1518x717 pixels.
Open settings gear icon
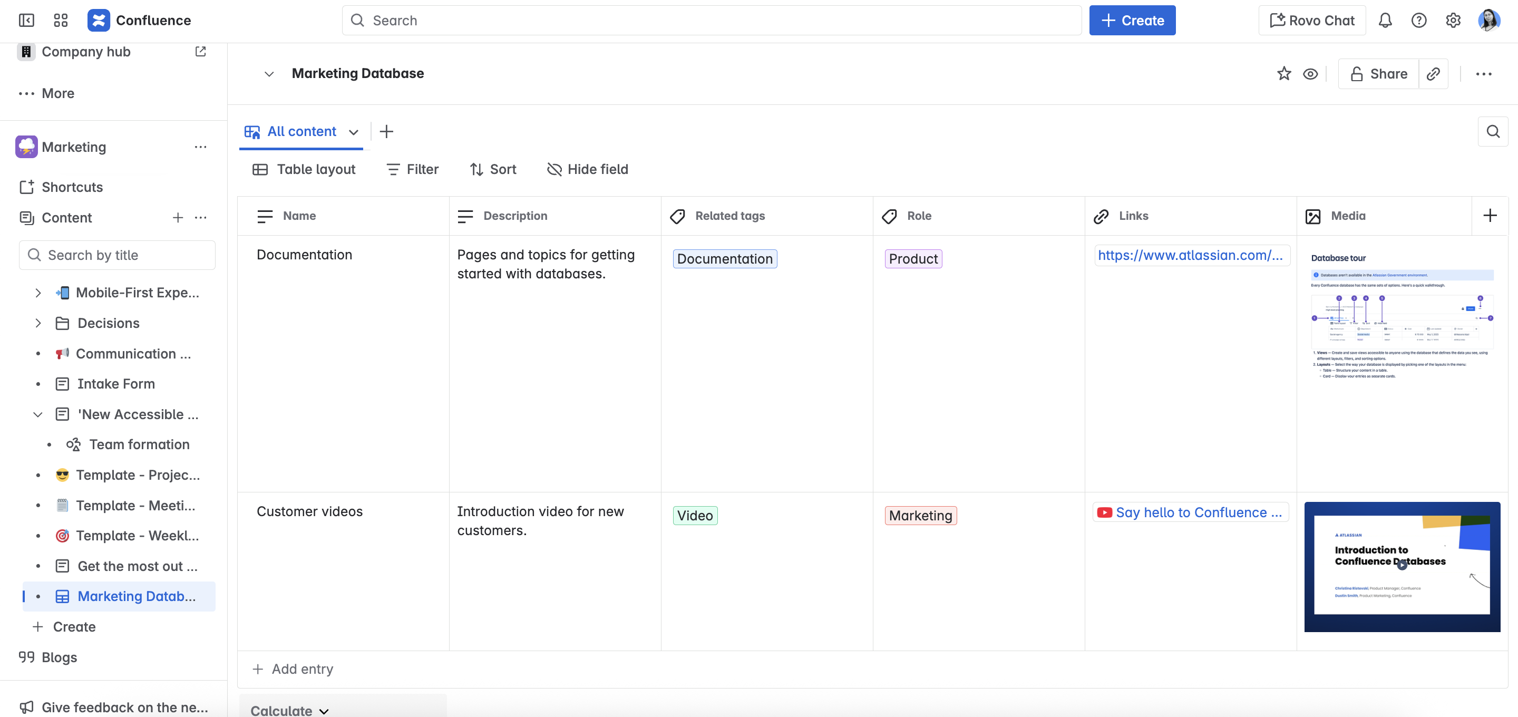click(x=1453, y=21)
